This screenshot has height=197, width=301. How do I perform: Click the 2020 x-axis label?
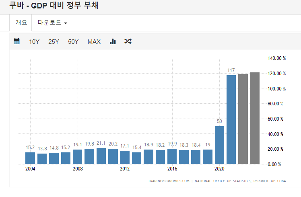(x=219, y=169)
